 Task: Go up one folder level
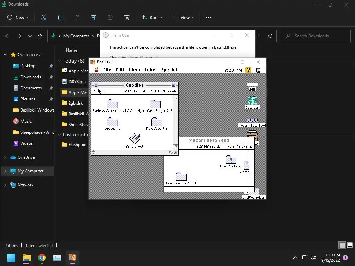click(x=40, y=36)
